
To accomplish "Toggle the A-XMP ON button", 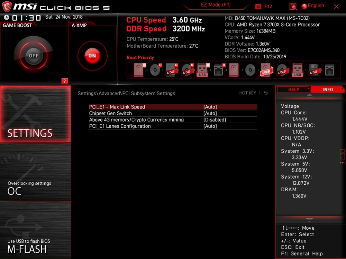I will click(x=92, y=56).
